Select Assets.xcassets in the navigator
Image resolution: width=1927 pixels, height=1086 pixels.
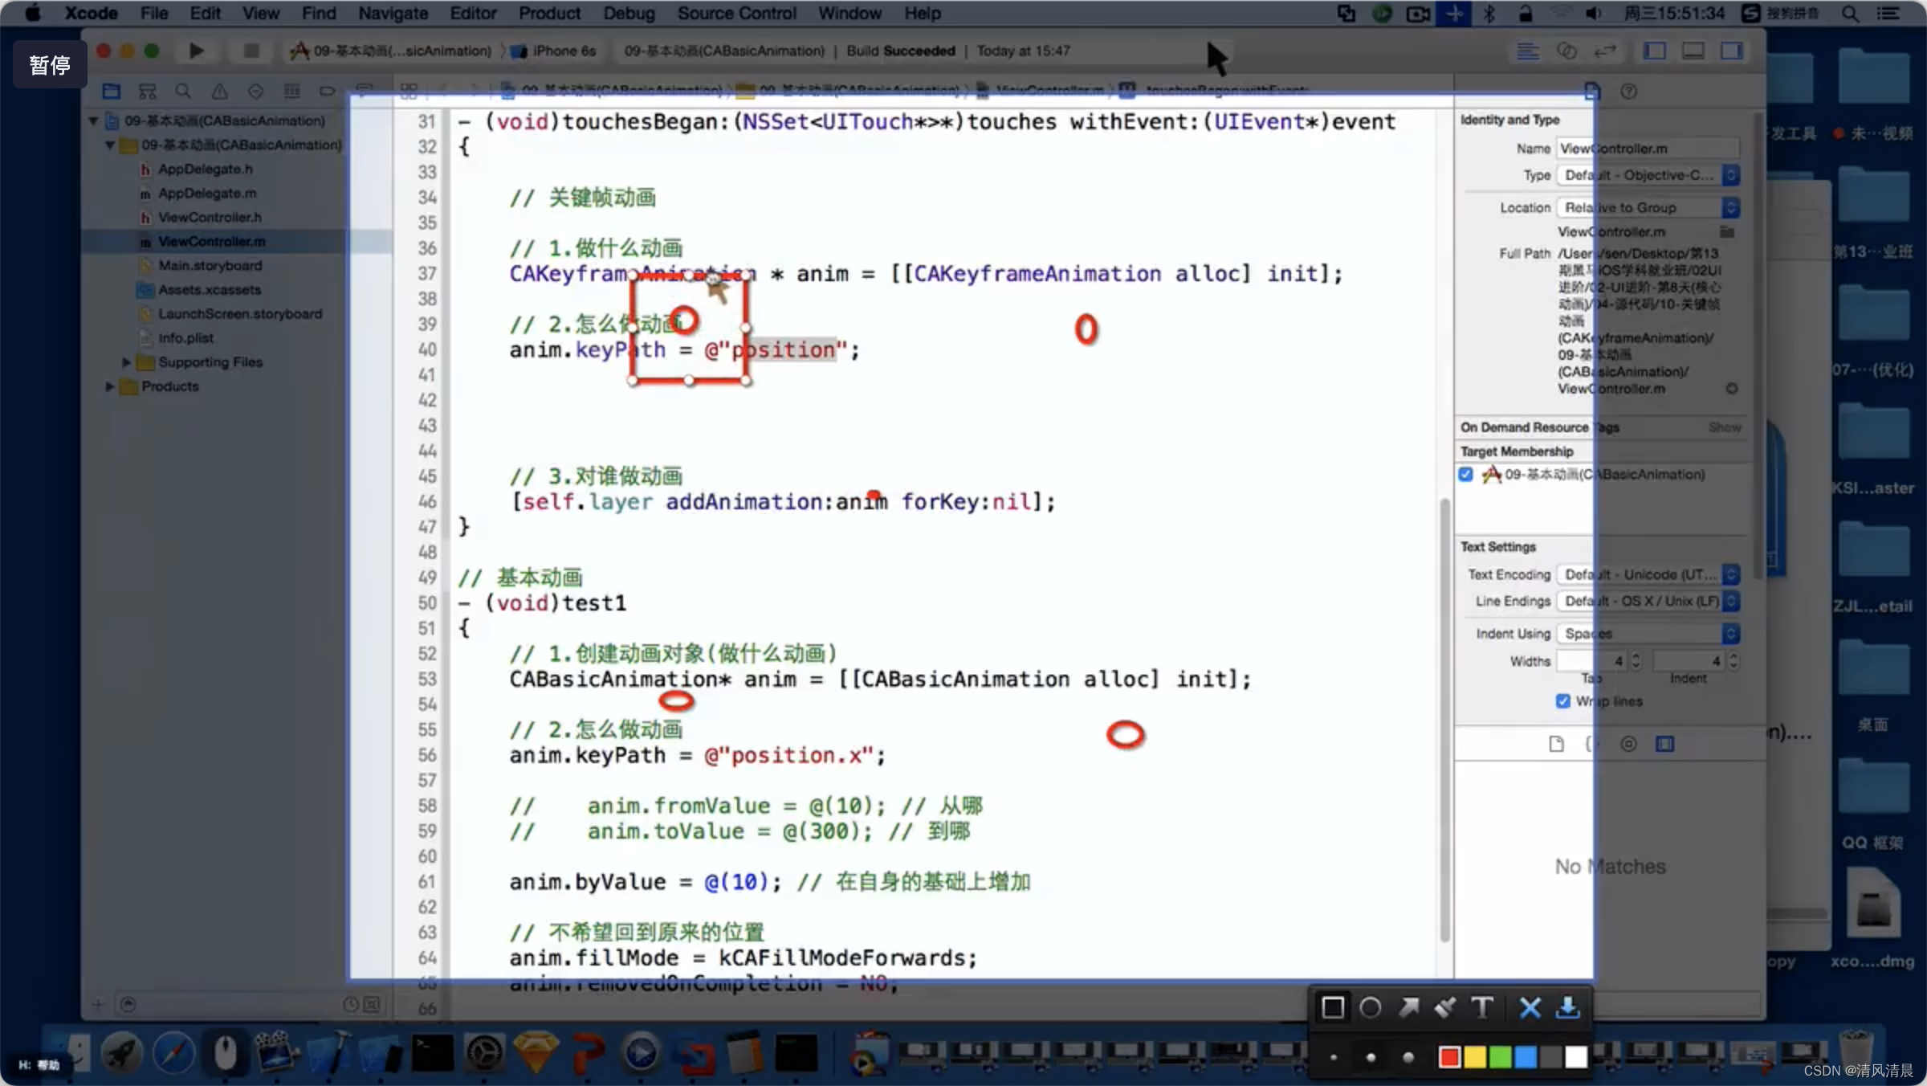pyautogui.click(x=209, y=289)
